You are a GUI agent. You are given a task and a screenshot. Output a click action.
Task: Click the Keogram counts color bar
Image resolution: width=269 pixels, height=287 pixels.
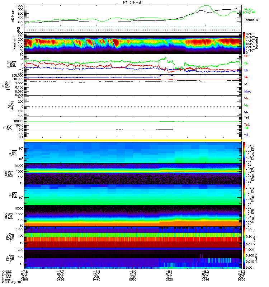coord(244,43)
